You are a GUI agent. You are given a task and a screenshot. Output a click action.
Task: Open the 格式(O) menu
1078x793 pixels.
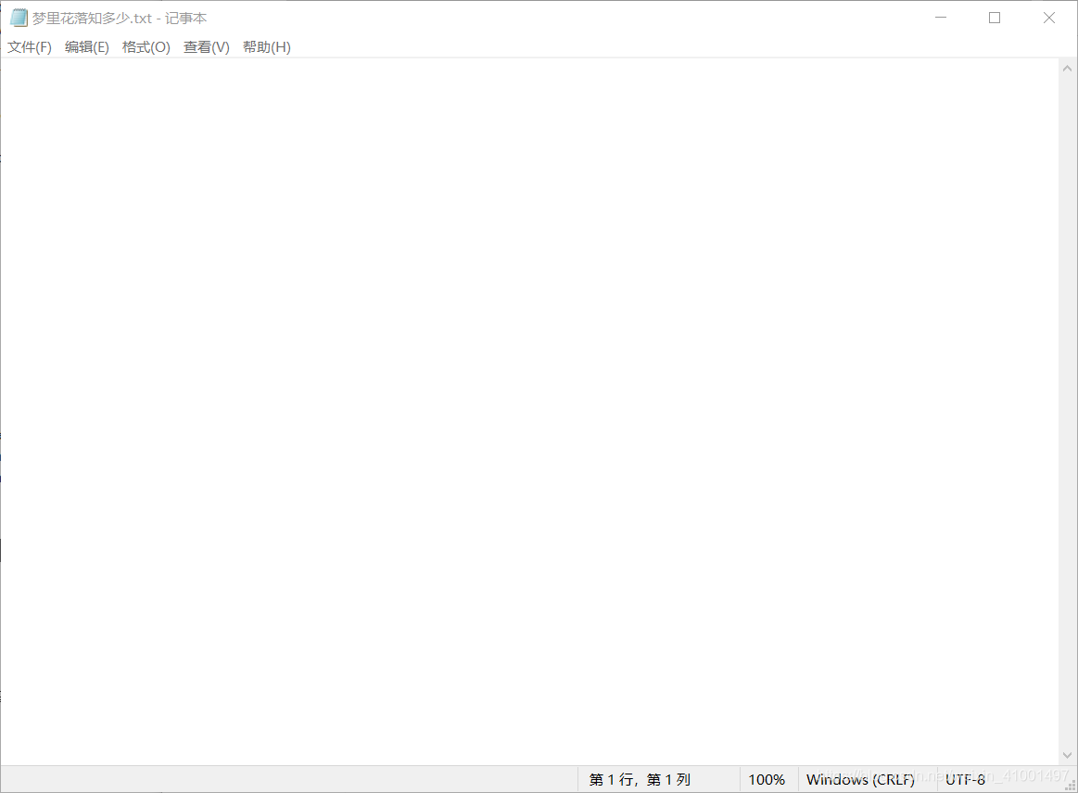(x=146, y=46)
